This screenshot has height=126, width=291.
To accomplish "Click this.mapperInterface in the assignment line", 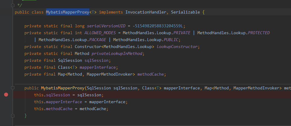I will click(x=58, y=102).
